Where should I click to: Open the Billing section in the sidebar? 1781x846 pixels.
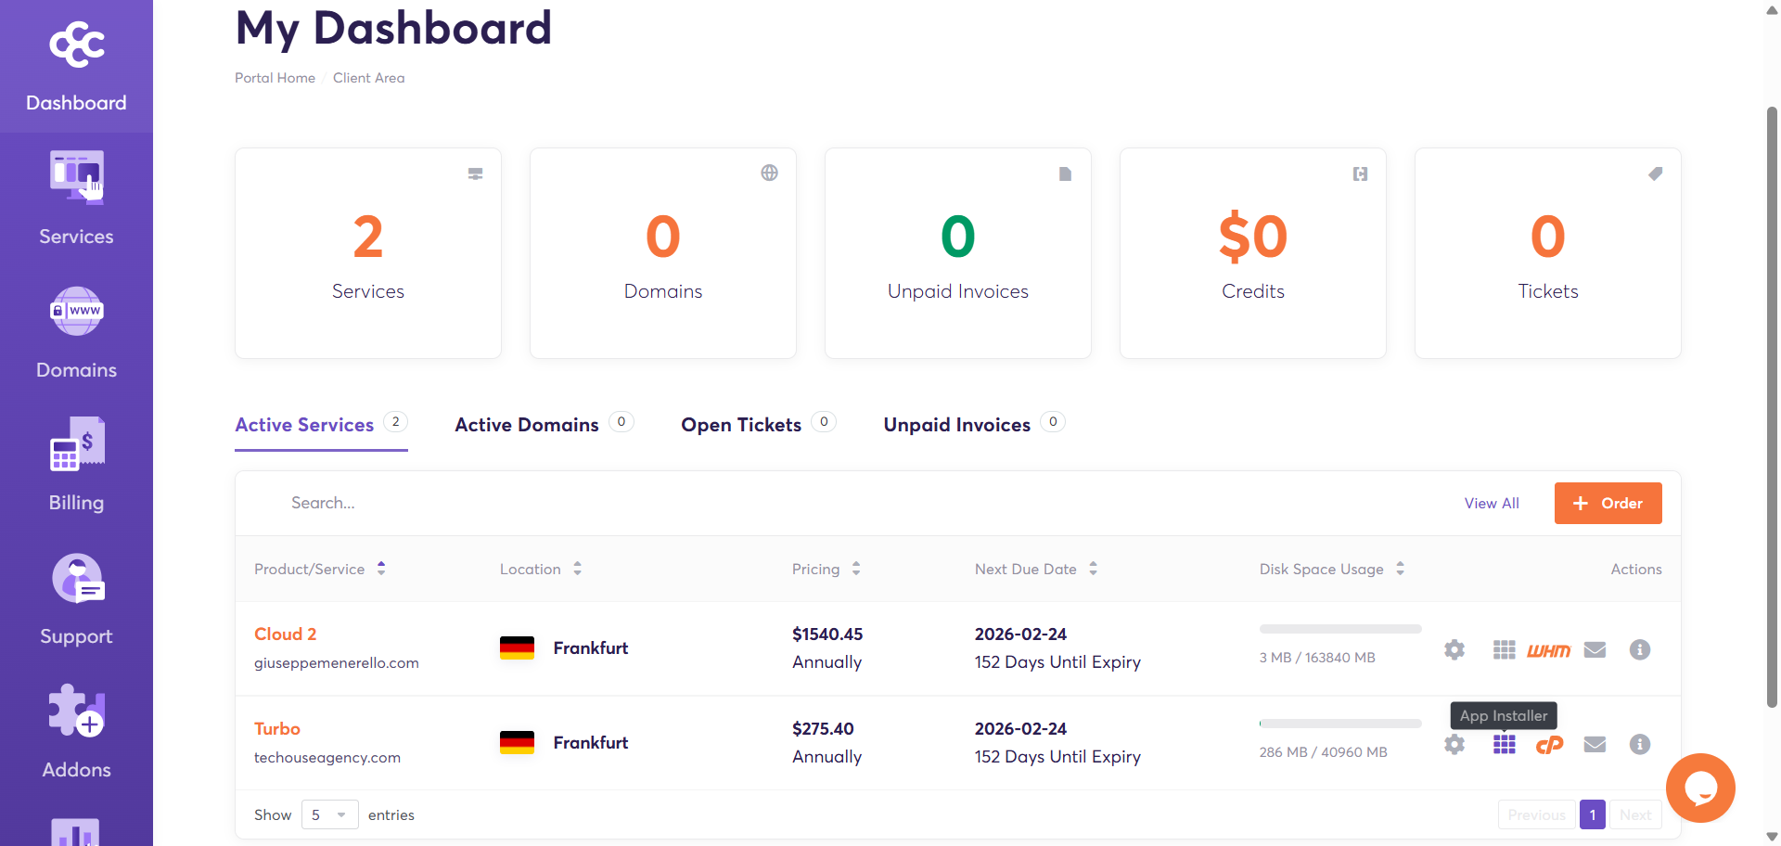click(76, 465)
